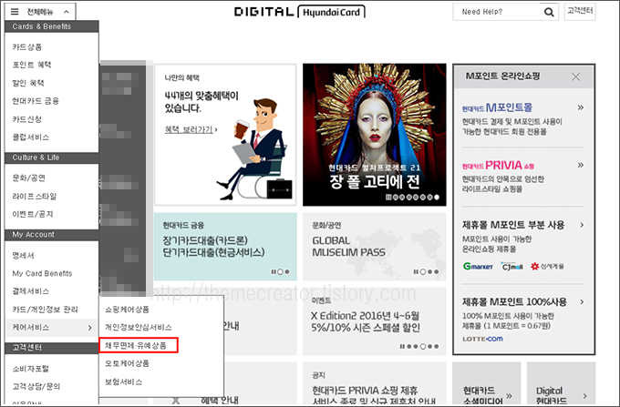Click double arrow next to PRIVIA 쇼핑

click(581, 165)
